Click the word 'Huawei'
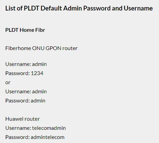Image resolution: width=159 pixels, height=143 pixels. coord(14,119)
